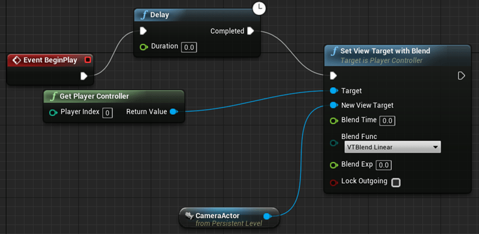Viewport: 479px width, 234px height.
Task: Click the Delay node Completed output pin
Action: pos(251,31)
